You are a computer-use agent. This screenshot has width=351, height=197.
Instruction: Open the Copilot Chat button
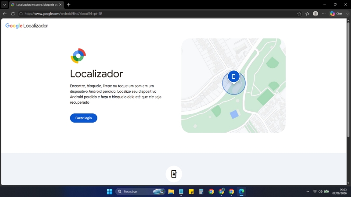click(x=336, y=14)
